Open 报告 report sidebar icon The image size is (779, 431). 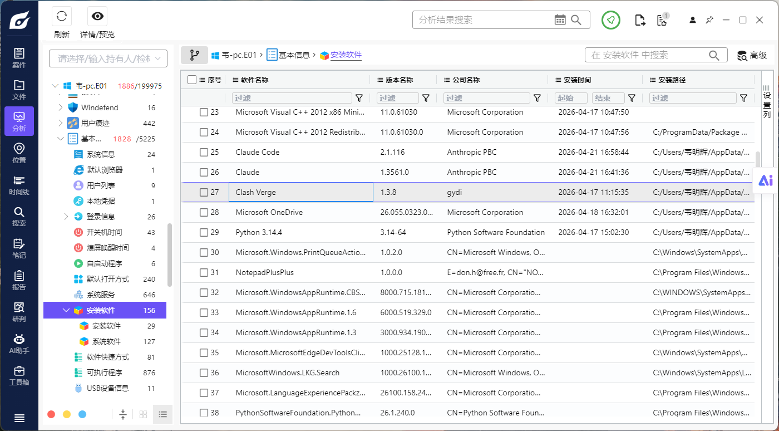coord(19,280)
